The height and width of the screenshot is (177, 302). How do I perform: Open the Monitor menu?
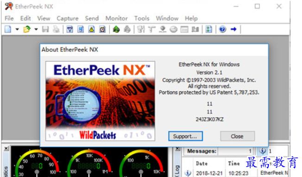117,18
